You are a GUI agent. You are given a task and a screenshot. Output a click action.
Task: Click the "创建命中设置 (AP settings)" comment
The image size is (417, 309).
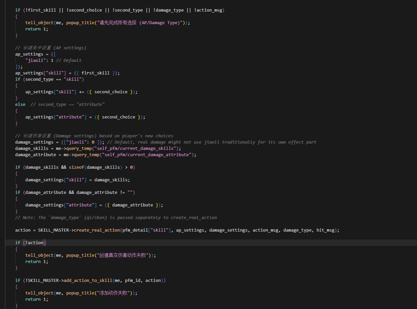pyautogui.click(x=51, y=48)
